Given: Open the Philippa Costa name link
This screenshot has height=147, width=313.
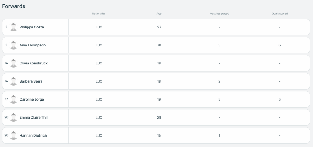Looking at the screenshot, I should pos(32,27).
